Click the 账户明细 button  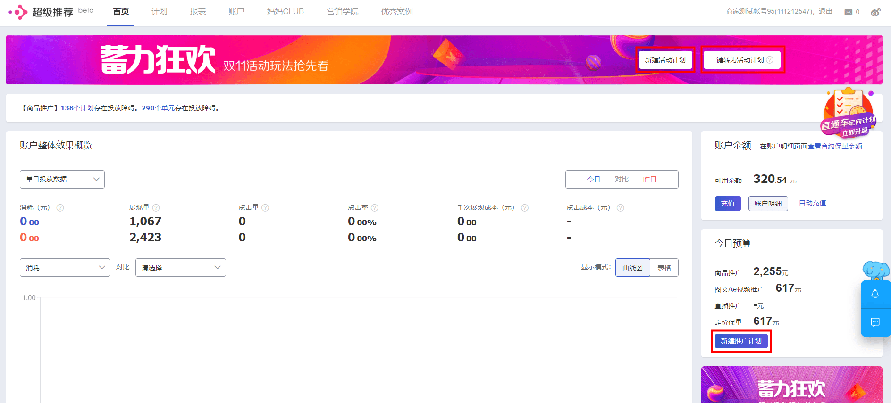tap(768, 204)
